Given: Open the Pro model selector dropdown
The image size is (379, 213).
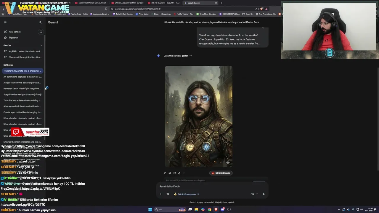Looking at the screenshot, I should [254, 194].
